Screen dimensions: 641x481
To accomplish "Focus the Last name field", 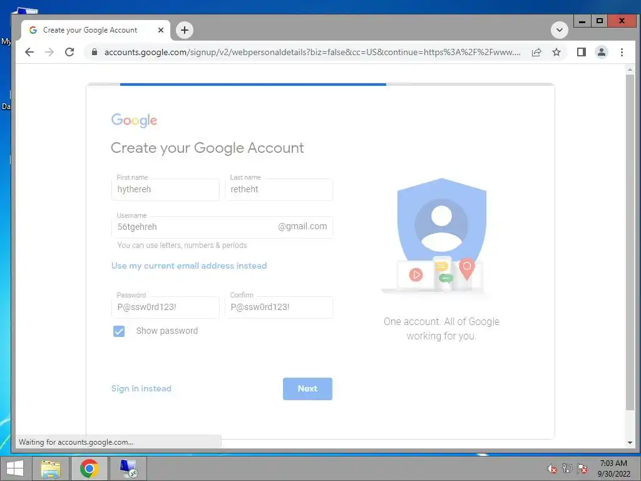I will (x=279, y=189).
